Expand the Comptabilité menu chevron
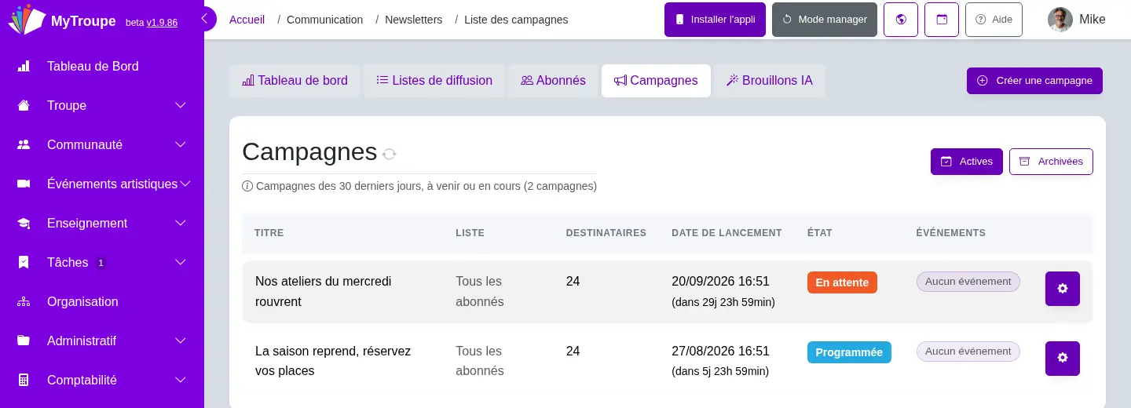 (x=180, y=381)
